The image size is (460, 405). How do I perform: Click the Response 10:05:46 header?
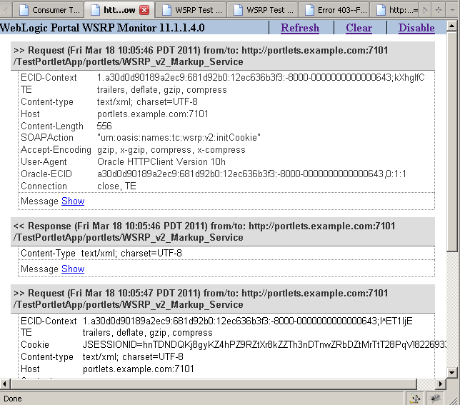[x=223, y=231]
